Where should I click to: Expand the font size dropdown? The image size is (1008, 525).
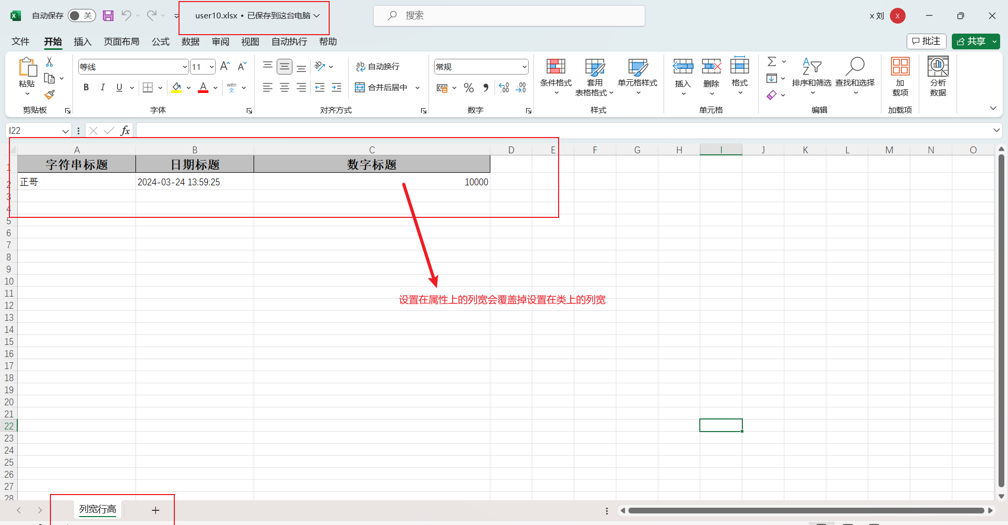[212, 67]
